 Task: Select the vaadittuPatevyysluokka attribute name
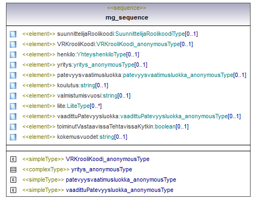pyautogui.click(x=88, y=117)
